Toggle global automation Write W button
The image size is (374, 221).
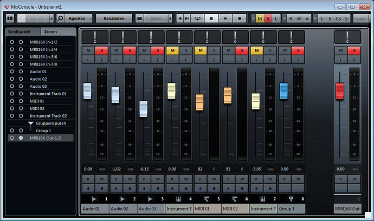point(299,18)
